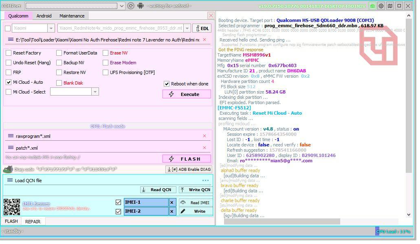Click the loader file path text
The height and width of the screenshot is (244, 420).
[108, 40]
